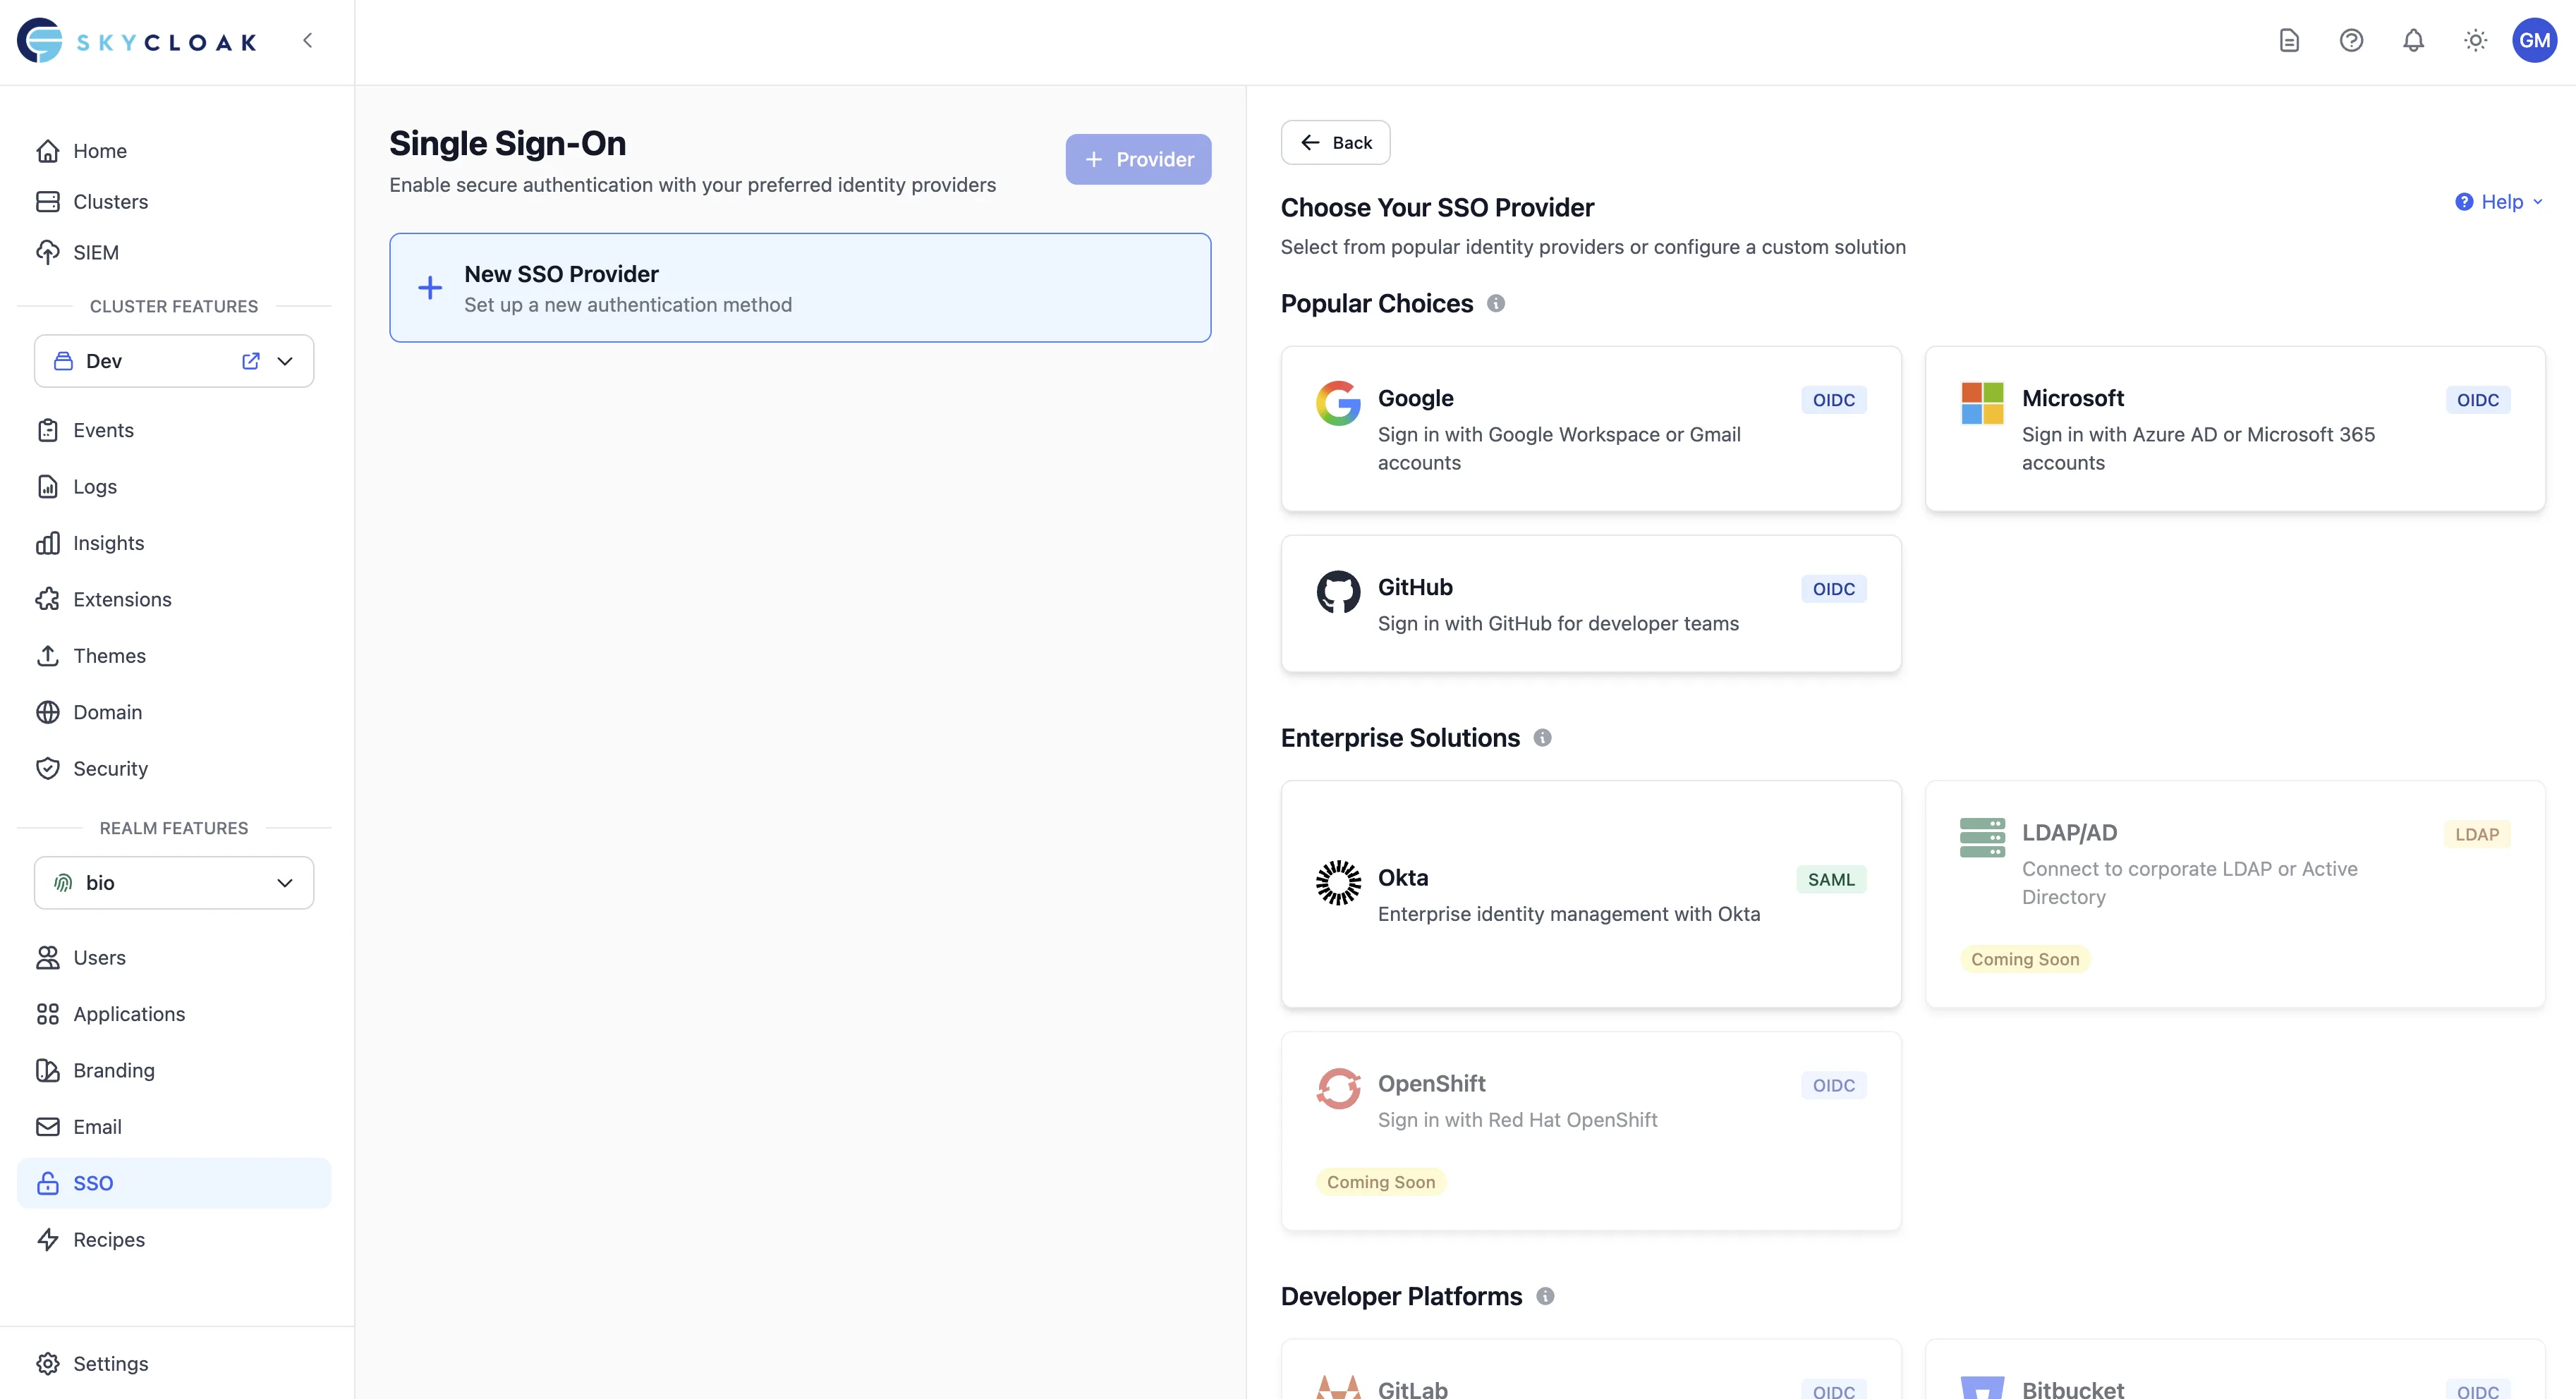Select the Insights cluster feature
Screen dimensions: 2576x1399
click(108, 543)
